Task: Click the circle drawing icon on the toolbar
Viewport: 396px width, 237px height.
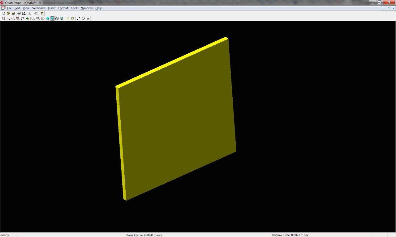Action: [x=83, y=18]
